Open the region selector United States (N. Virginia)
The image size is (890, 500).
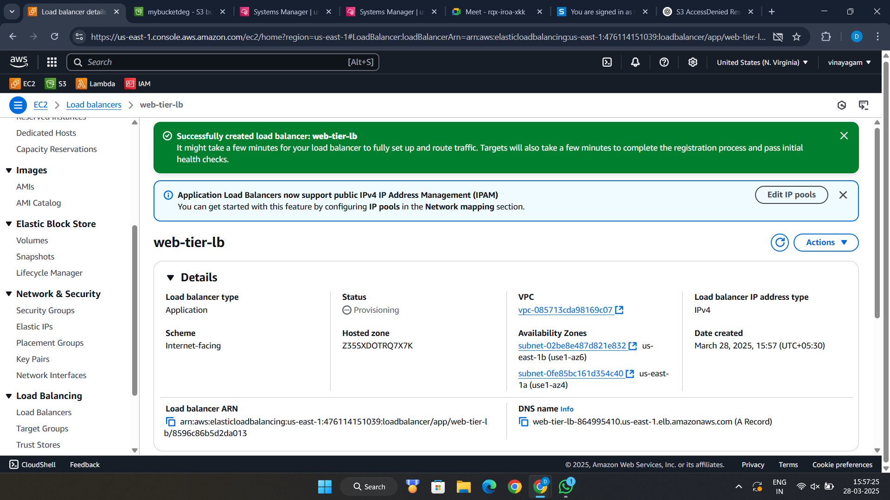[x=762, y=62]
